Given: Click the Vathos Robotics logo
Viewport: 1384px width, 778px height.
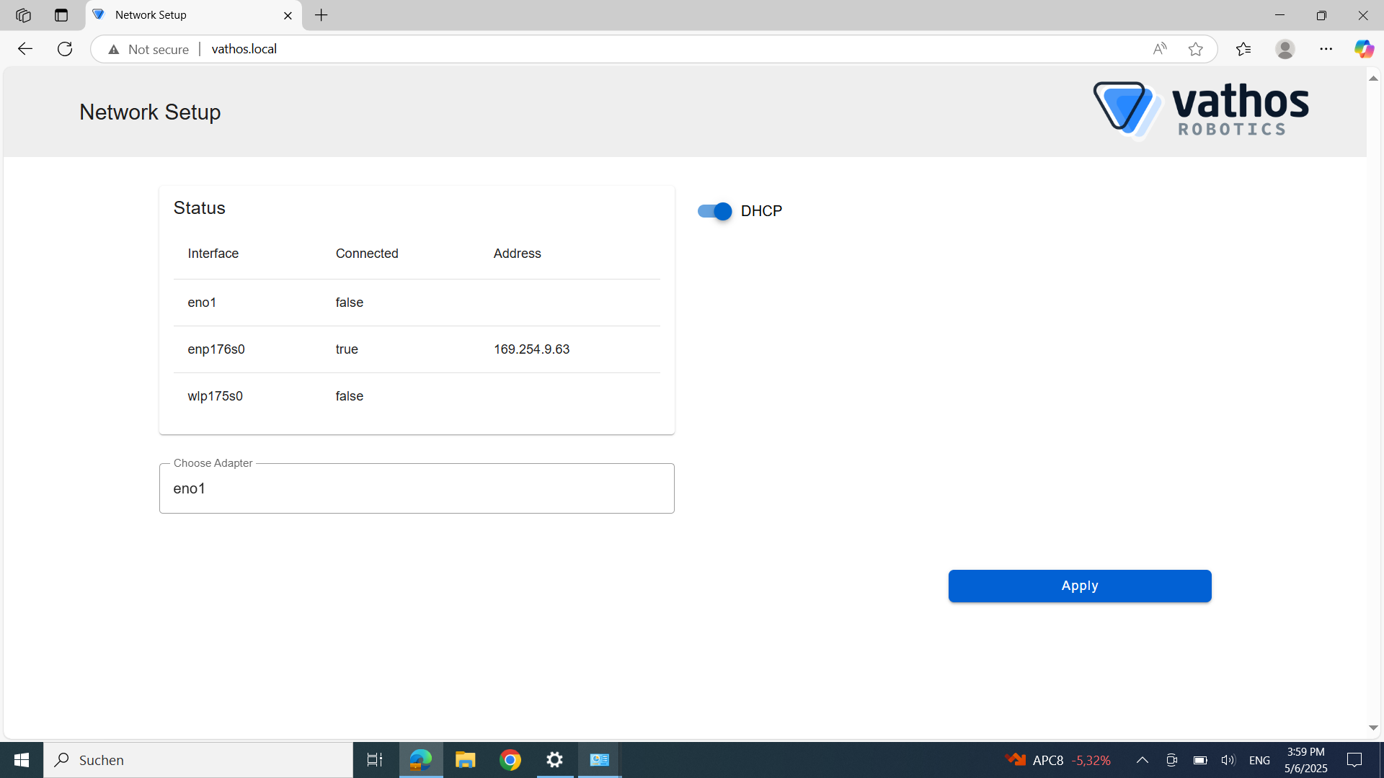Looking at the screenshot, I should (1201, 109).
